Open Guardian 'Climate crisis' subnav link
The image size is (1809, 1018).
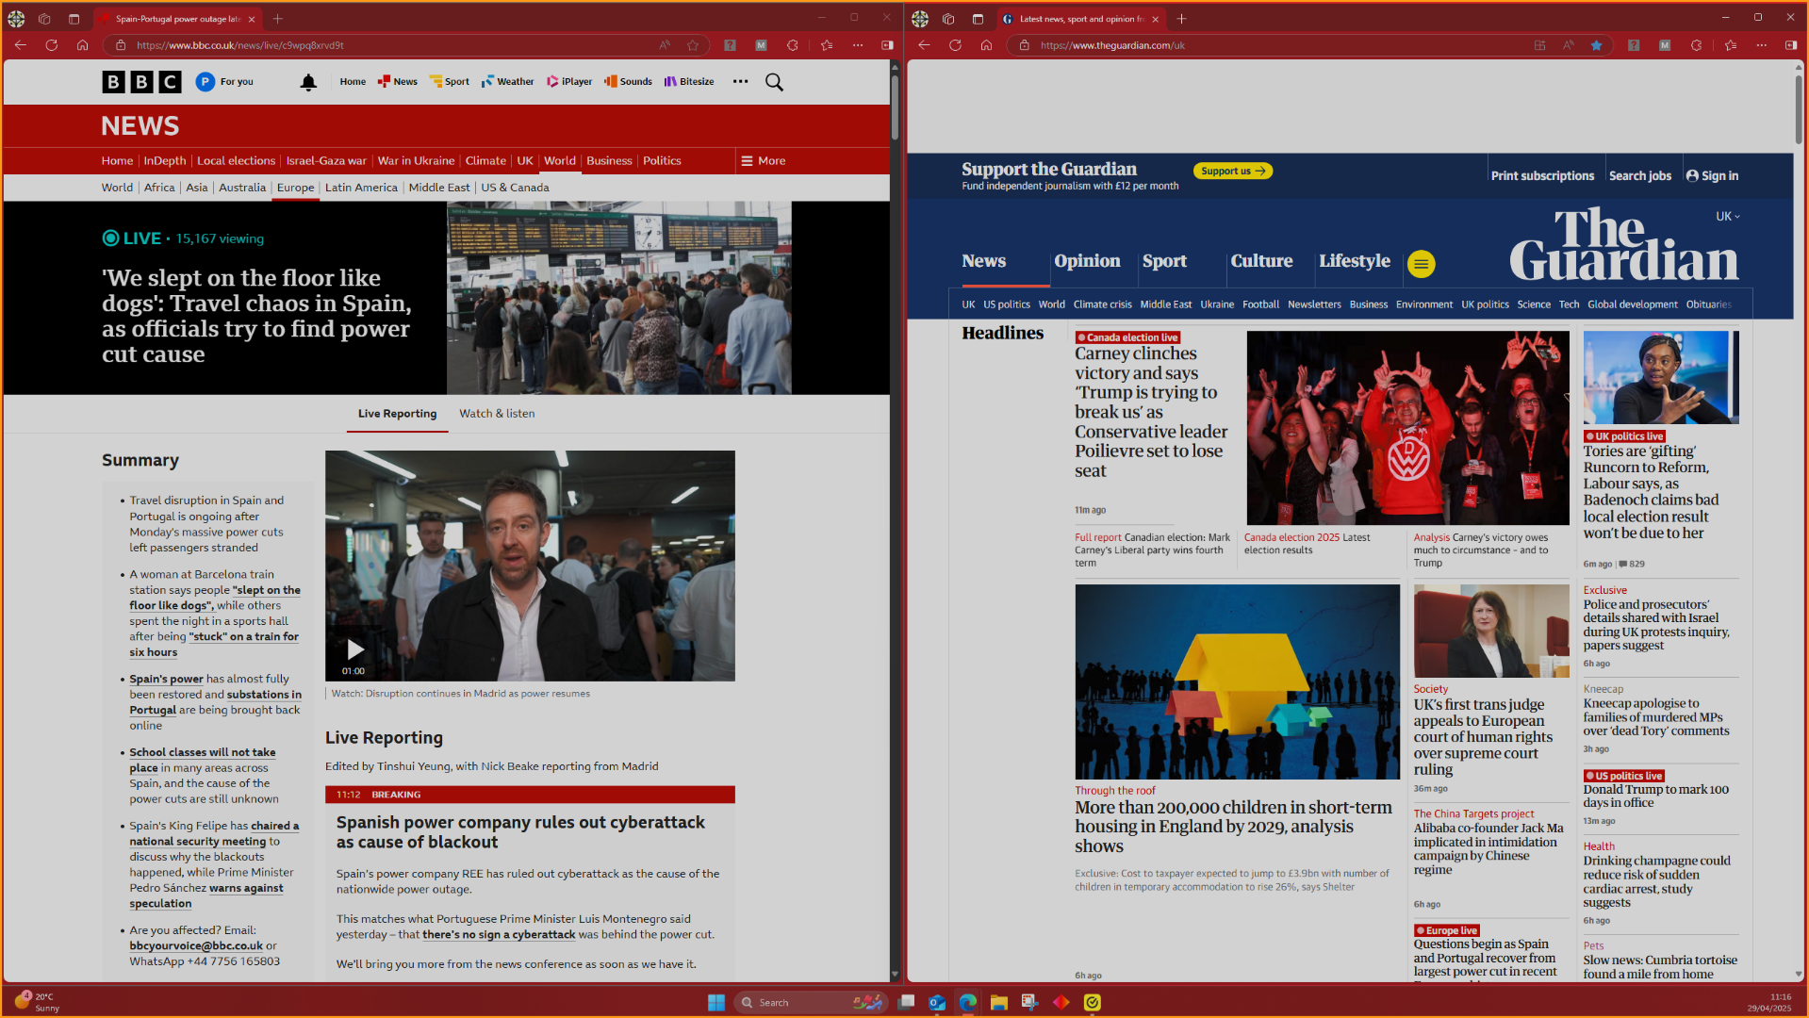[1102, 304]
